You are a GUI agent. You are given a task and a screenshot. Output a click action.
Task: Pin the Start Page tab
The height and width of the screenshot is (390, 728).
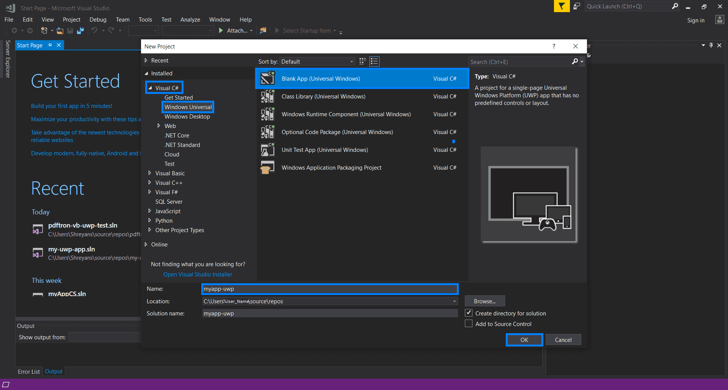coord(50,45)
